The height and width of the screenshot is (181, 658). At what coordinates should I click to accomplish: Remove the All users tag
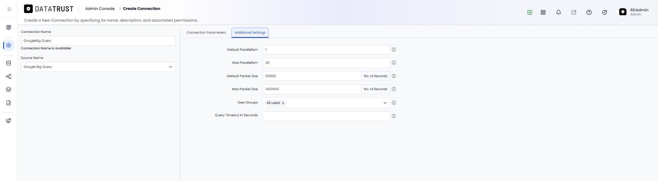(283, 103)
